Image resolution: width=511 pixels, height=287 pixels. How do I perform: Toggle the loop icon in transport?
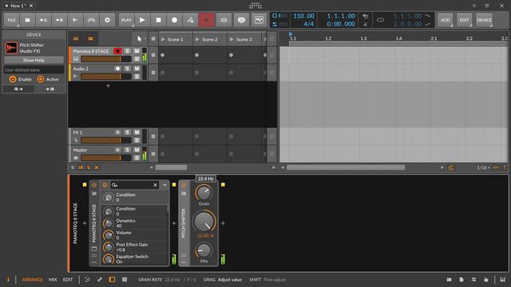pyautogui.click(x=380, y=20)
